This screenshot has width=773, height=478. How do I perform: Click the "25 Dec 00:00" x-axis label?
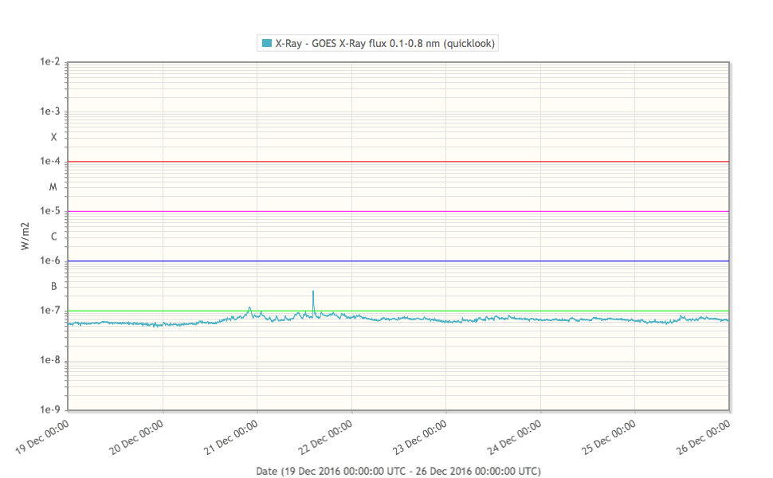tap(609, 437)
